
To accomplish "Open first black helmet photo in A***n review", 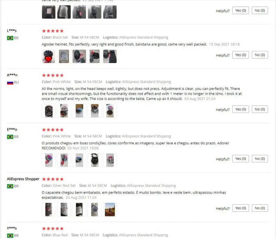I will tap(49, 111).
